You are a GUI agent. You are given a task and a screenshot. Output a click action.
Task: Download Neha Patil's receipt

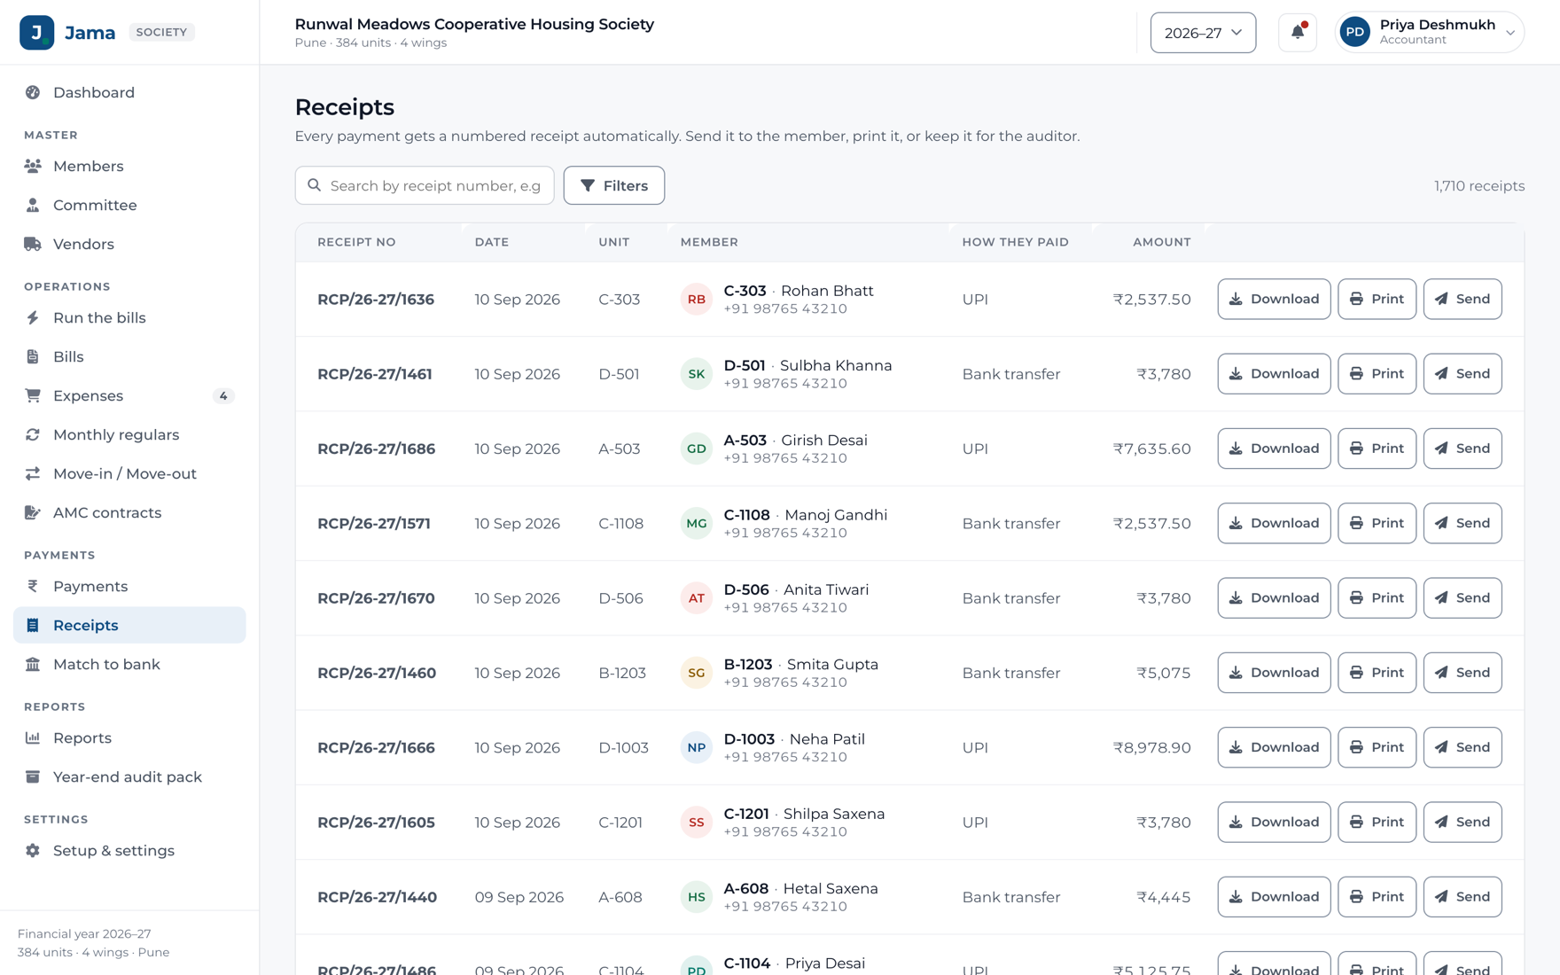click(1274, 747)
